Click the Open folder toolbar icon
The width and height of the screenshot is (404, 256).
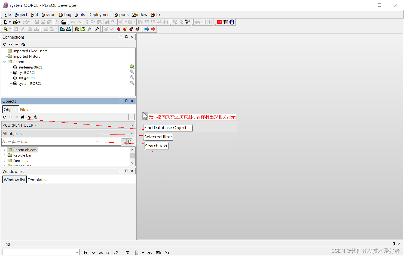[16, 22]
